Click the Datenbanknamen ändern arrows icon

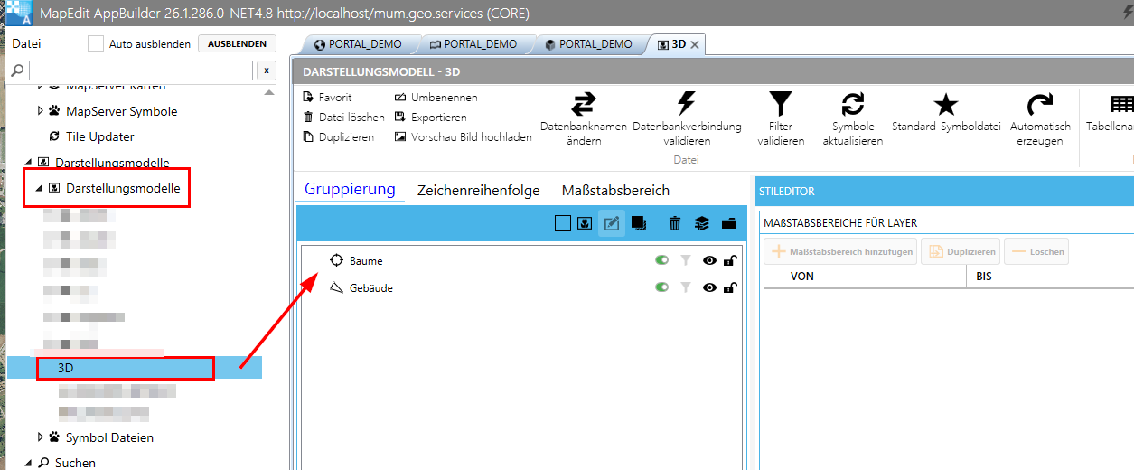pos(584,103)
